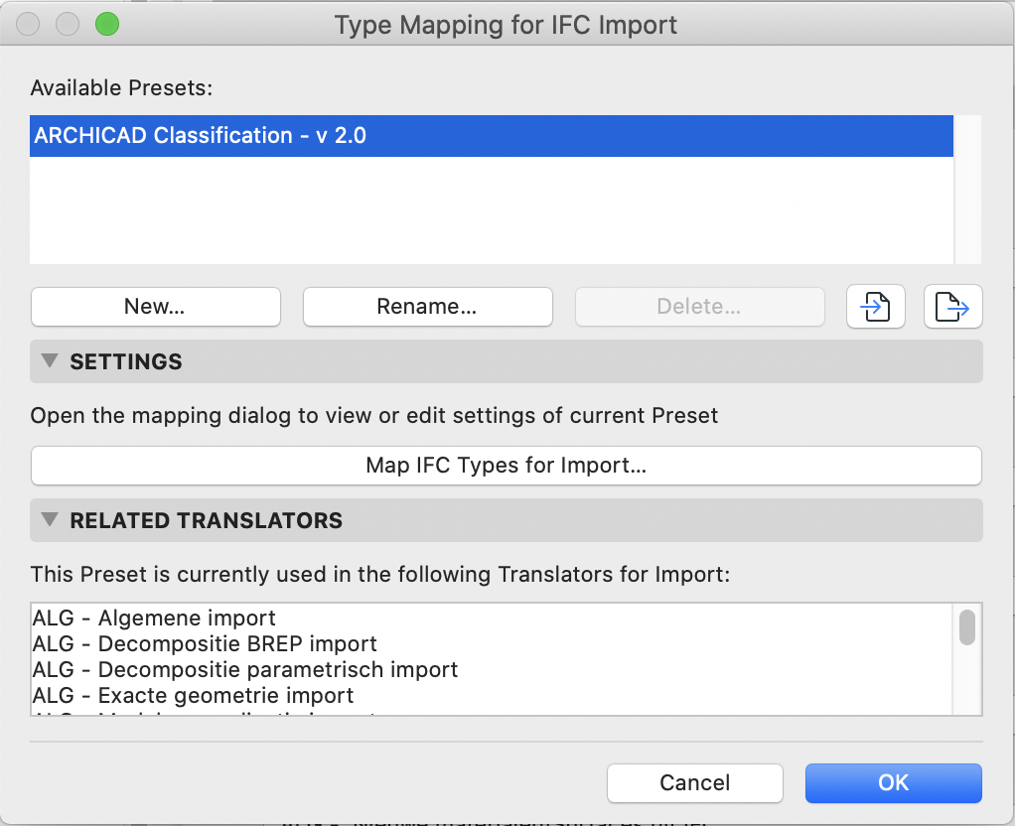The height and width of the screenshot is (826, 1015).
Task: Confirm with the OK button
Action: pyautogui.click(x=893, y=782)
